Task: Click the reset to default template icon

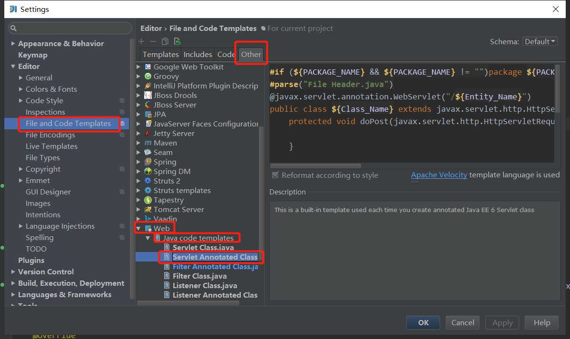Action: (177, 41)
